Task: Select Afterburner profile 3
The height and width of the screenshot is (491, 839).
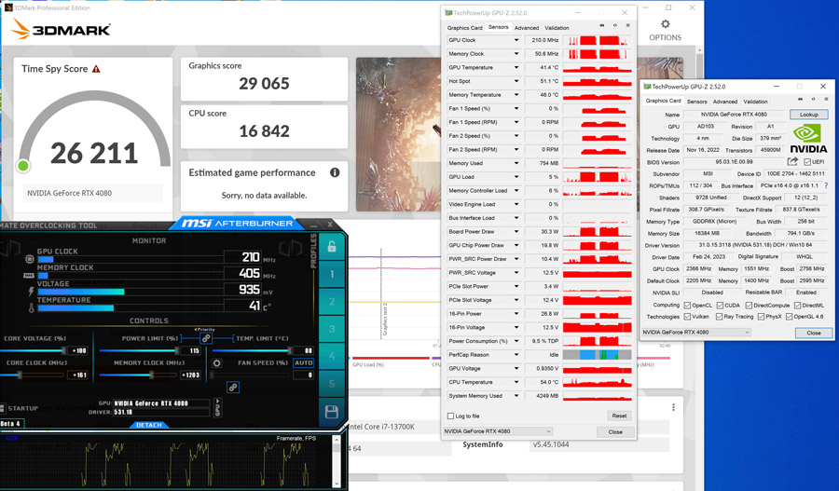Action: [x=332, y=329]
